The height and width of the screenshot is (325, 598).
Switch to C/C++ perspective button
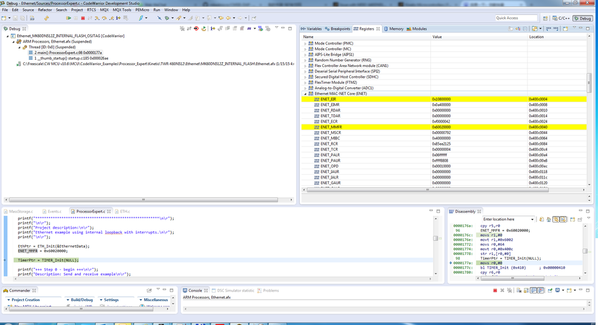(561, 18)
